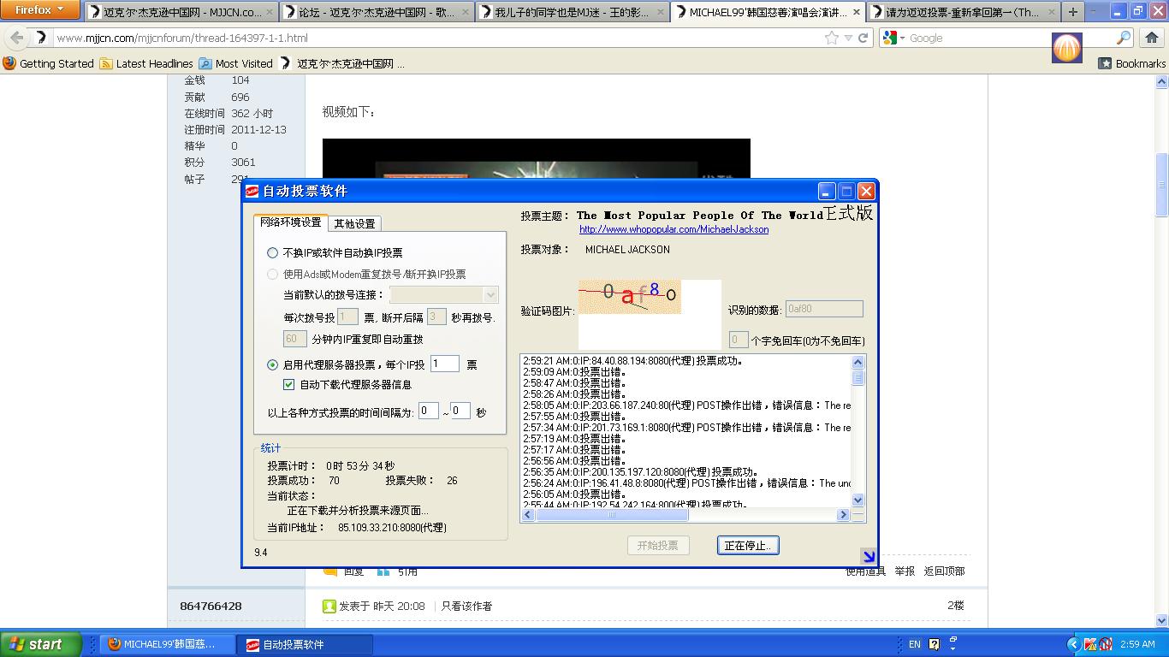This screenshot has height=657, width=1169.
Task: Open the Firefox menu dropdown
Action: pyautogui.click(x=40, y=10)
